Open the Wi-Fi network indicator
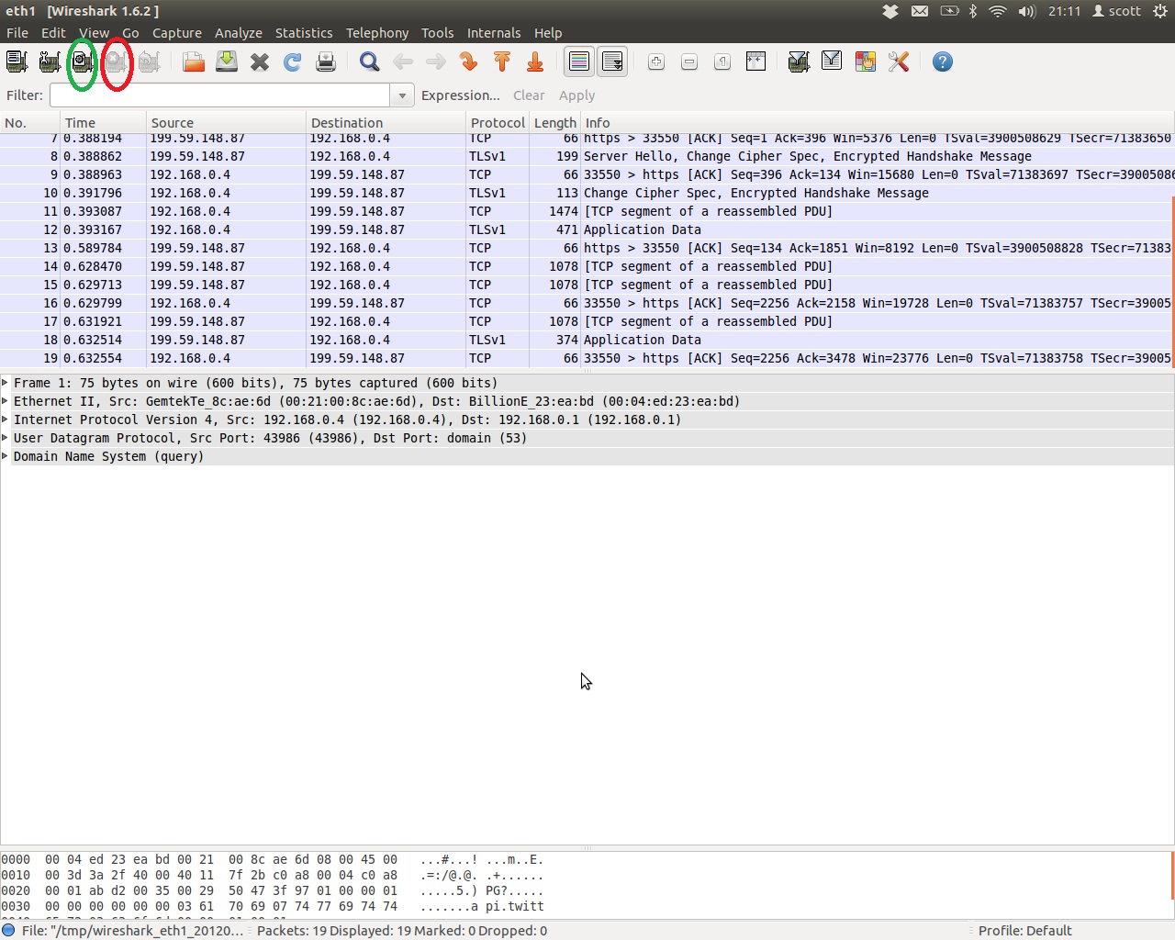The width and height of the screenshot is (1175, 940). [x=998, y=11]
